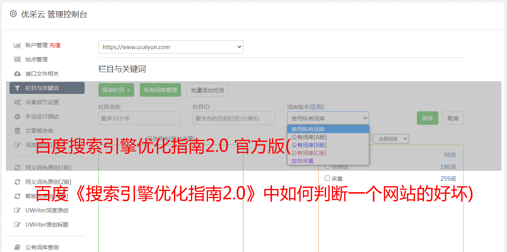Choose 公有词库[A版] option
Screen dimensions: 507x252
(328, 137)
